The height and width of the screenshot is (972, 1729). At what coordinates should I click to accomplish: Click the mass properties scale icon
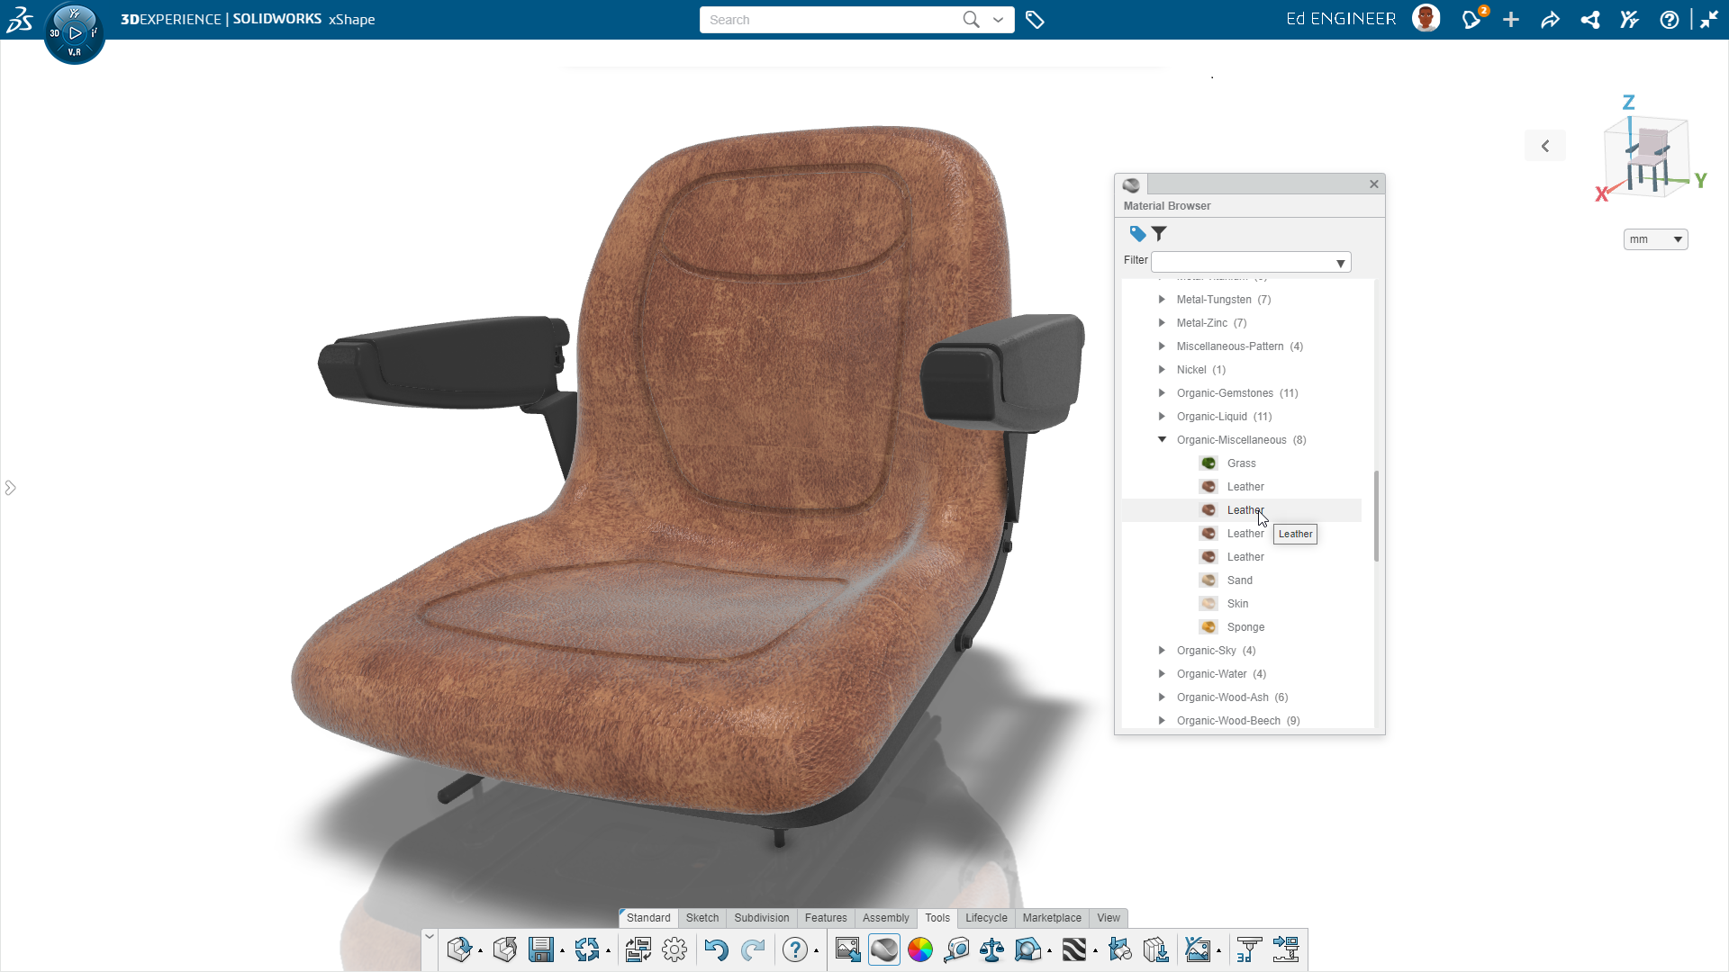(x=991, y=949)
